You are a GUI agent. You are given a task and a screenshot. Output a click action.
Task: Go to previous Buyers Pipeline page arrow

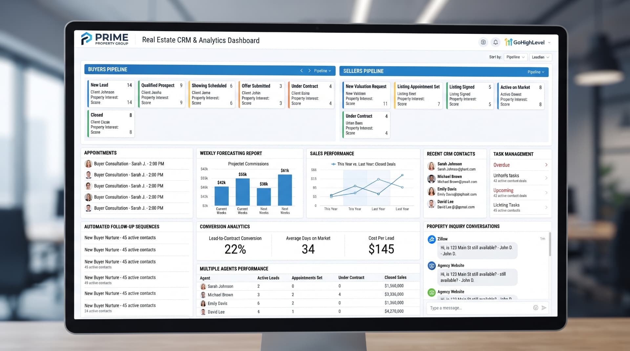click(301, 71)
